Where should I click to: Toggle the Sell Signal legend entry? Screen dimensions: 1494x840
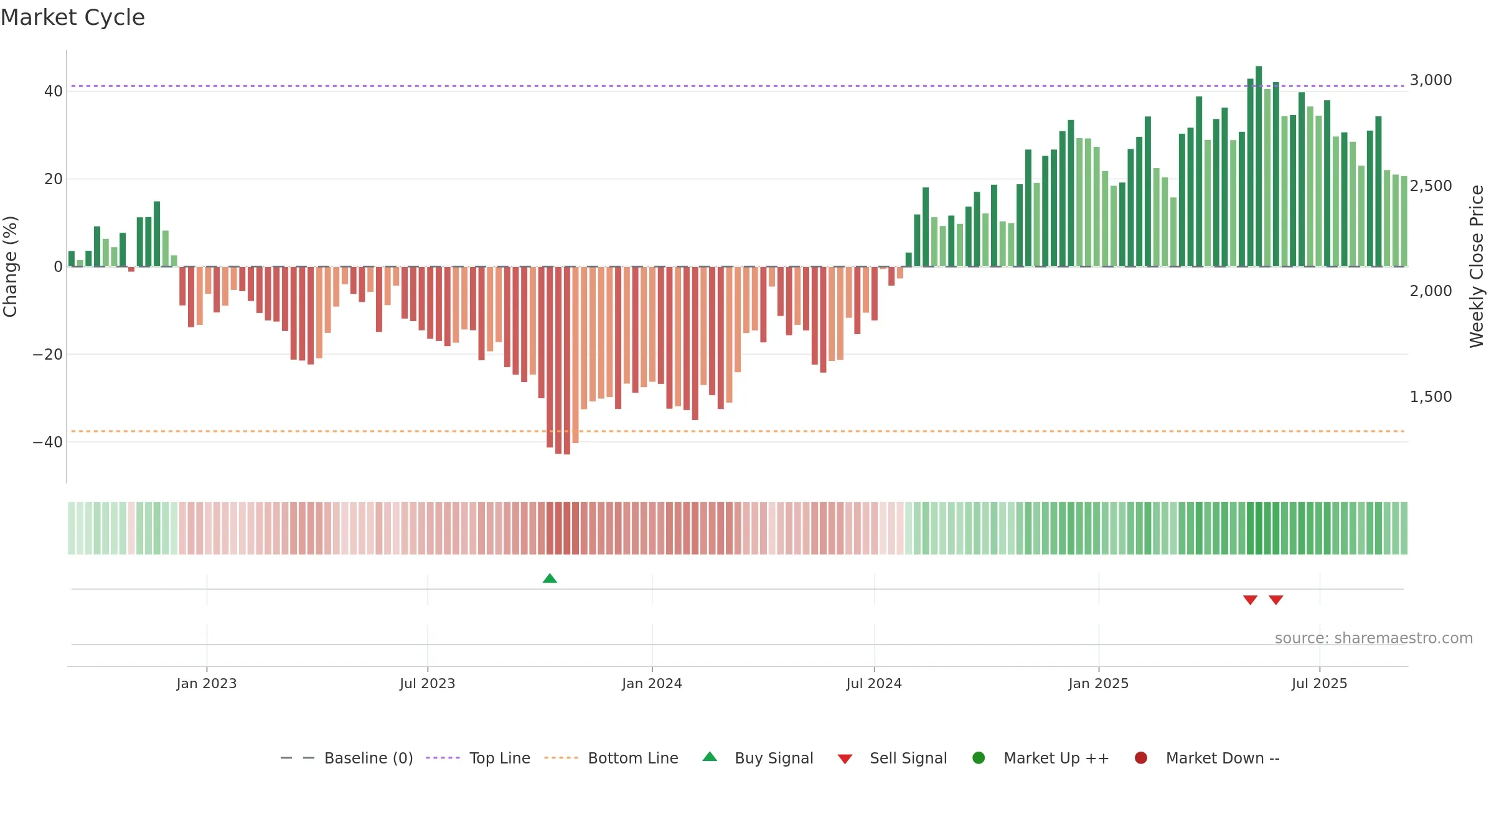892,758
